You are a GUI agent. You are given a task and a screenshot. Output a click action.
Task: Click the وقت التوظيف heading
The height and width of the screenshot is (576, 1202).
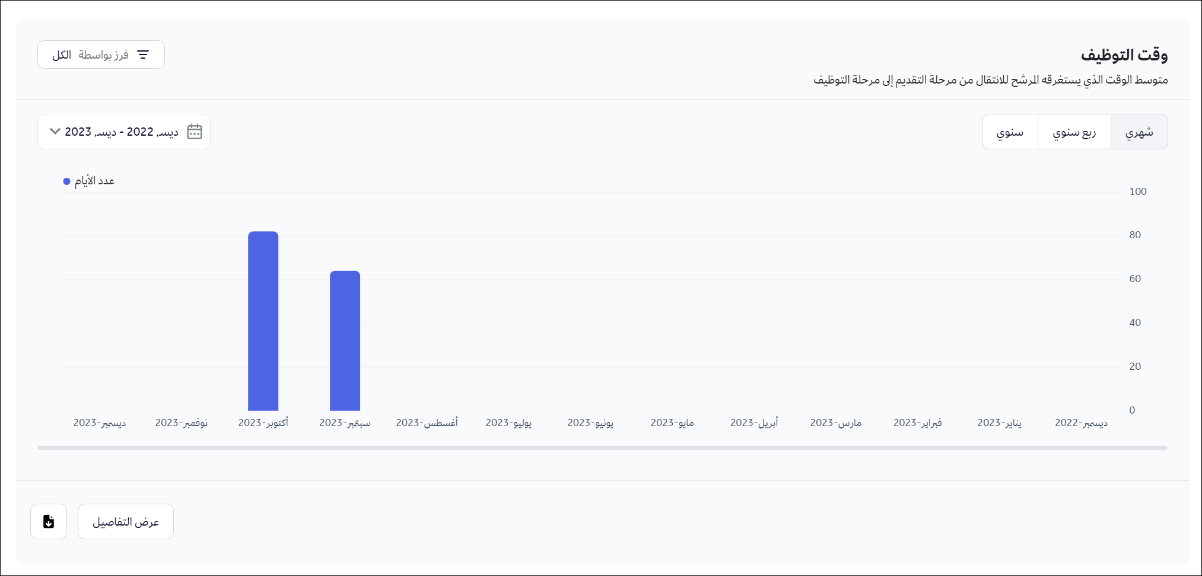coord(1124,55)
